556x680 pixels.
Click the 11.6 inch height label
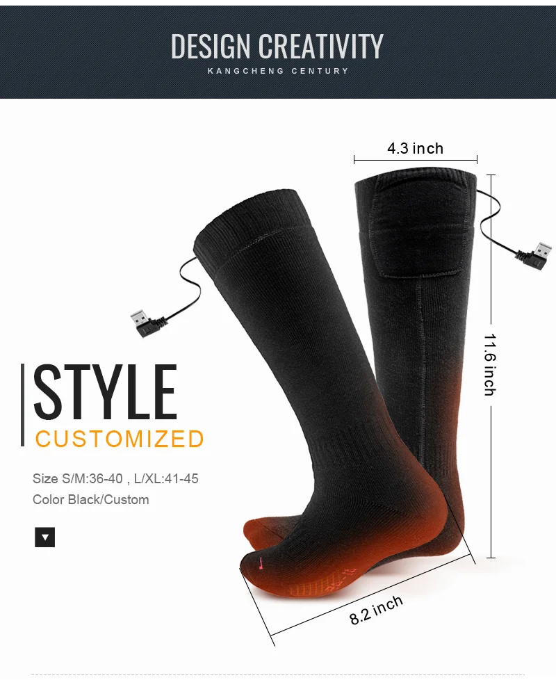click(x=490, y=365)
